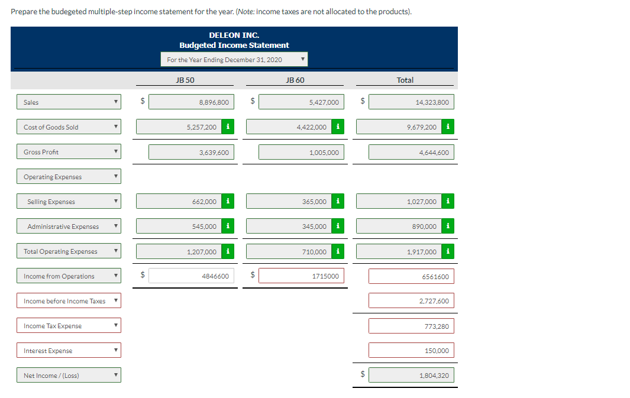Click the JB 50 Total Operating Expenses field 1,207,000
The width and height of the screenshot is (630, 398).
pyautogui.click(x=179, y=251)
